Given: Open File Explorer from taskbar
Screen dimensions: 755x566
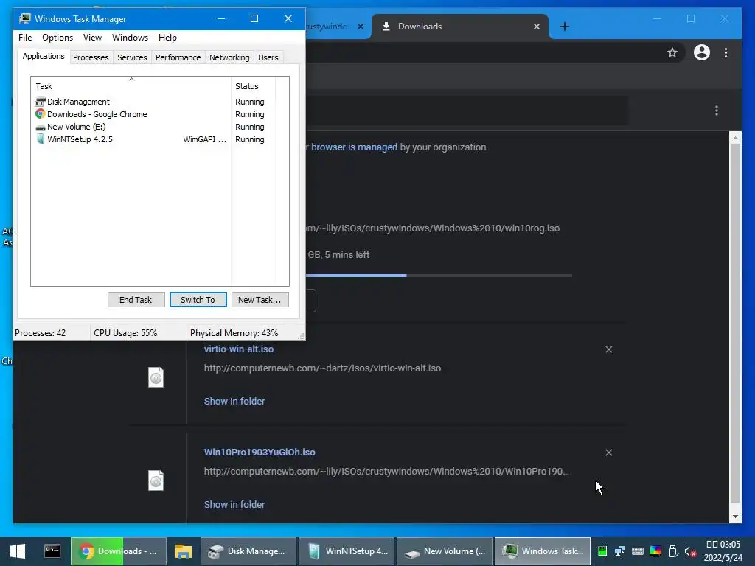Looking at the screenshot, I should 183,551.
